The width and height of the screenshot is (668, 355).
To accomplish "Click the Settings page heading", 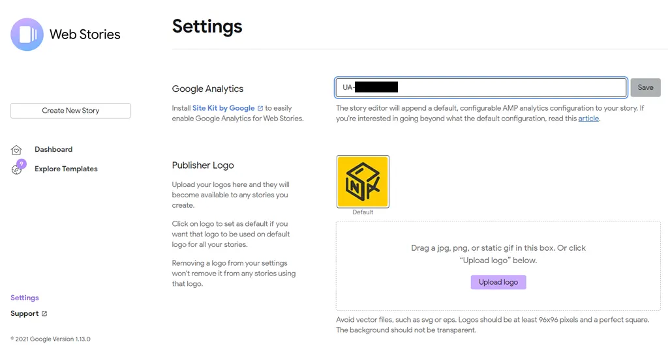I will tap(207, 26).
